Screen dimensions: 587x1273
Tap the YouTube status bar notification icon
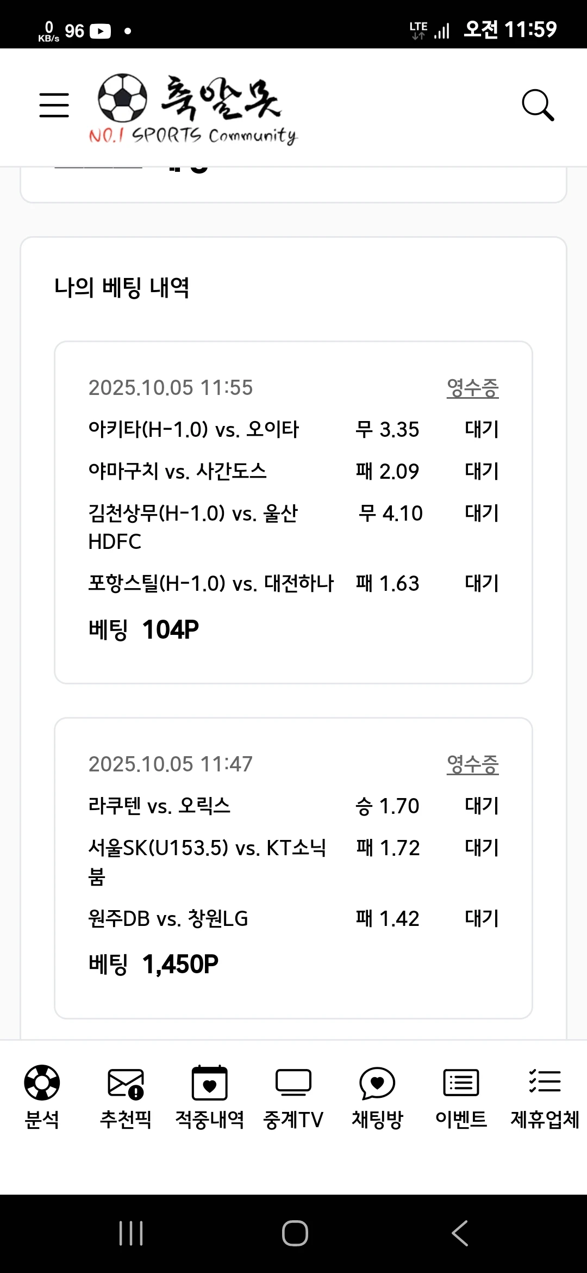pyautogui.click(x=100, y=31)
